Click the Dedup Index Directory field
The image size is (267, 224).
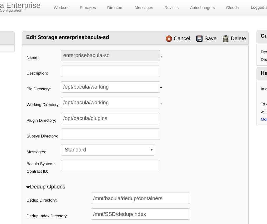(x=141, y=214)
